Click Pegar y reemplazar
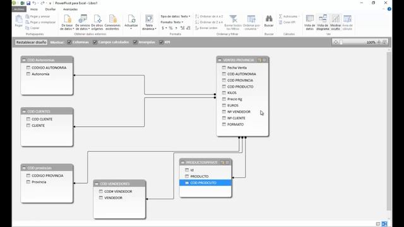The width and height of the screenshot is (404, 227). (40, 22)
